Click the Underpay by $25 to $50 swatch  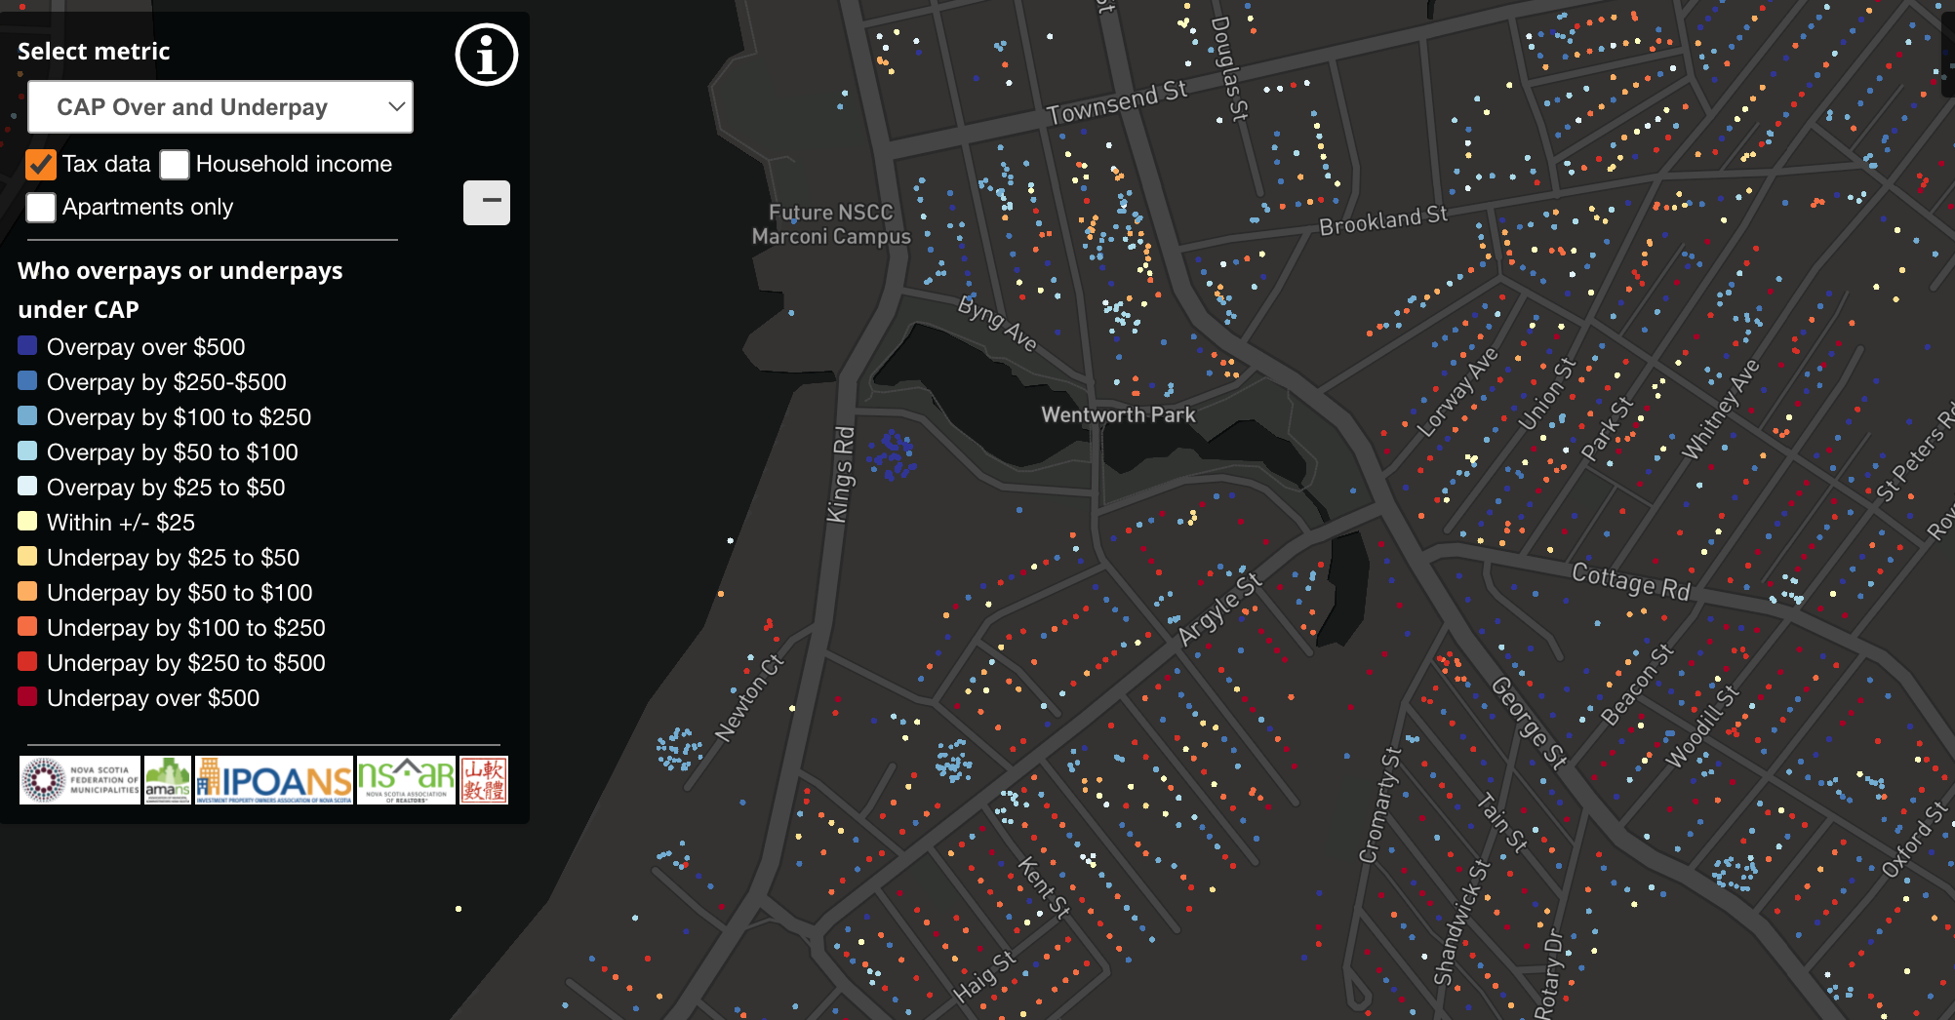pos(27,556)
